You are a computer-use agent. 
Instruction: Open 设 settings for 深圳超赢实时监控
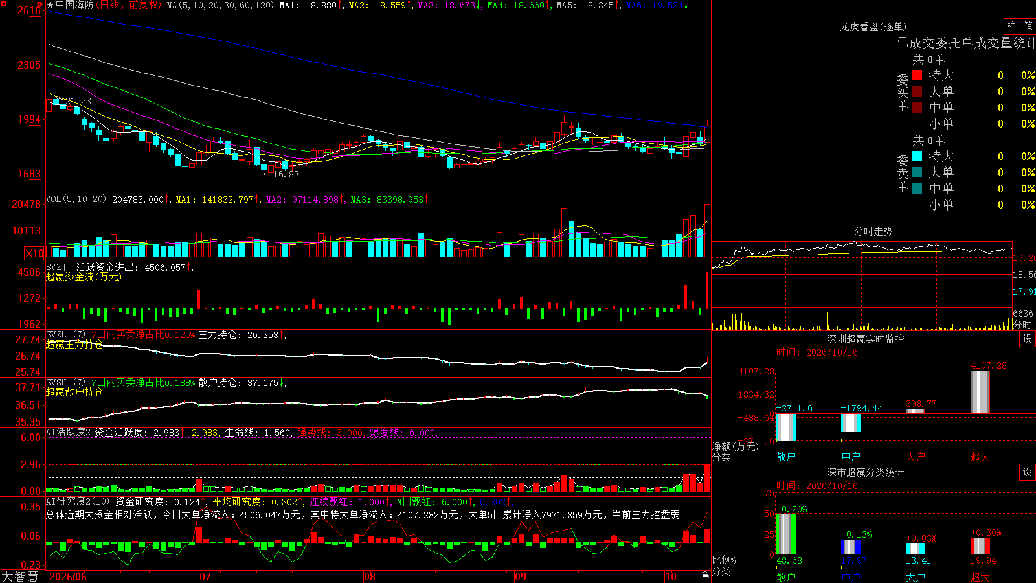1028,339
